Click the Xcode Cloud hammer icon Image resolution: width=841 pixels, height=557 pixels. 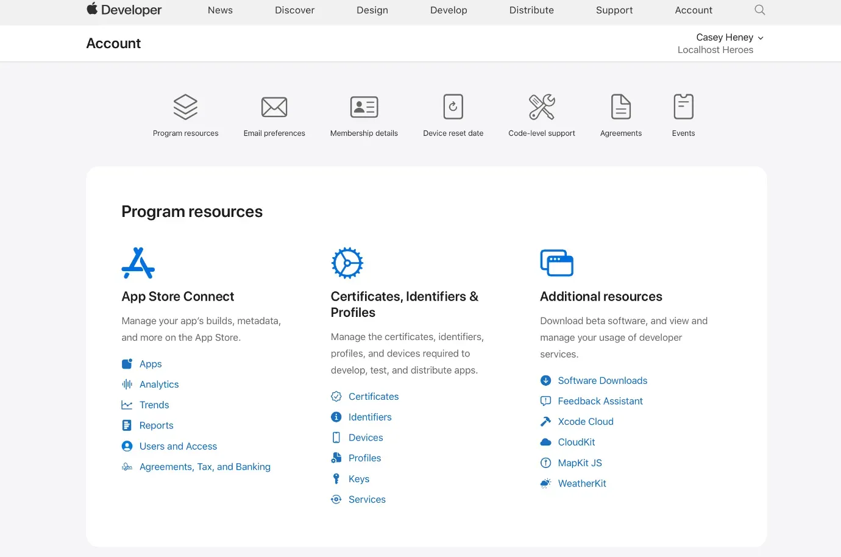coord(545,422)
